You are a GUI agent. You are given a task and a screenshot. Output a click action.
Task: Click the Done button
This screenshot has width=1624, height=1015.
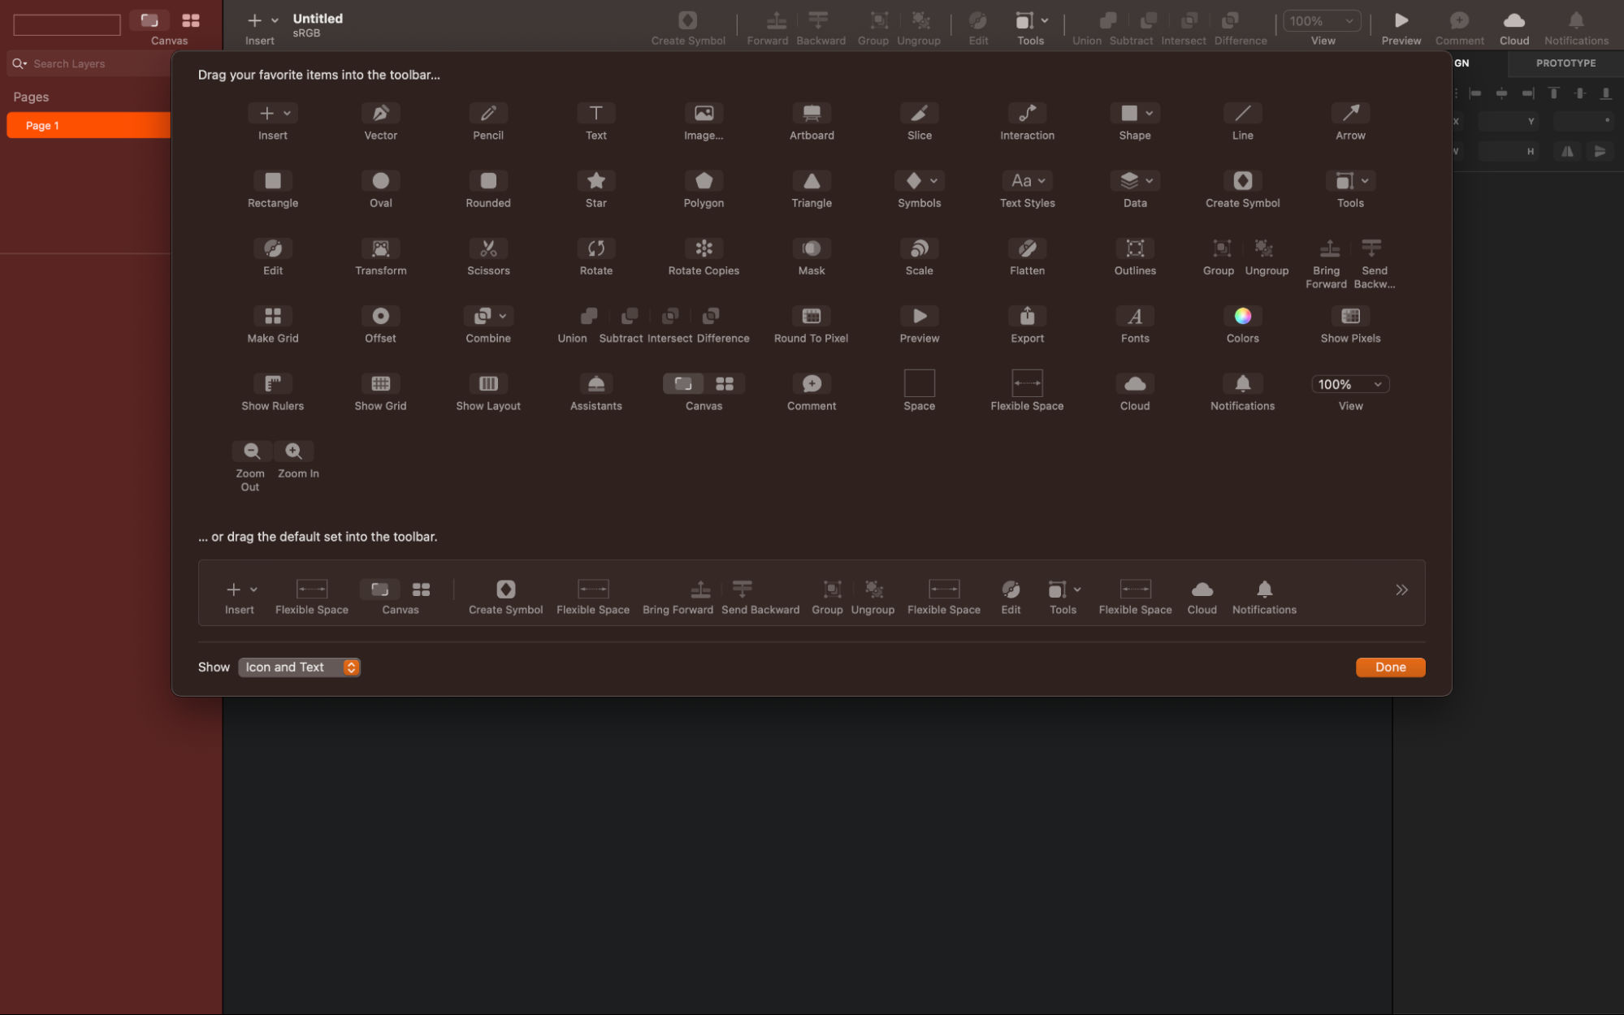click(1390, 667)
